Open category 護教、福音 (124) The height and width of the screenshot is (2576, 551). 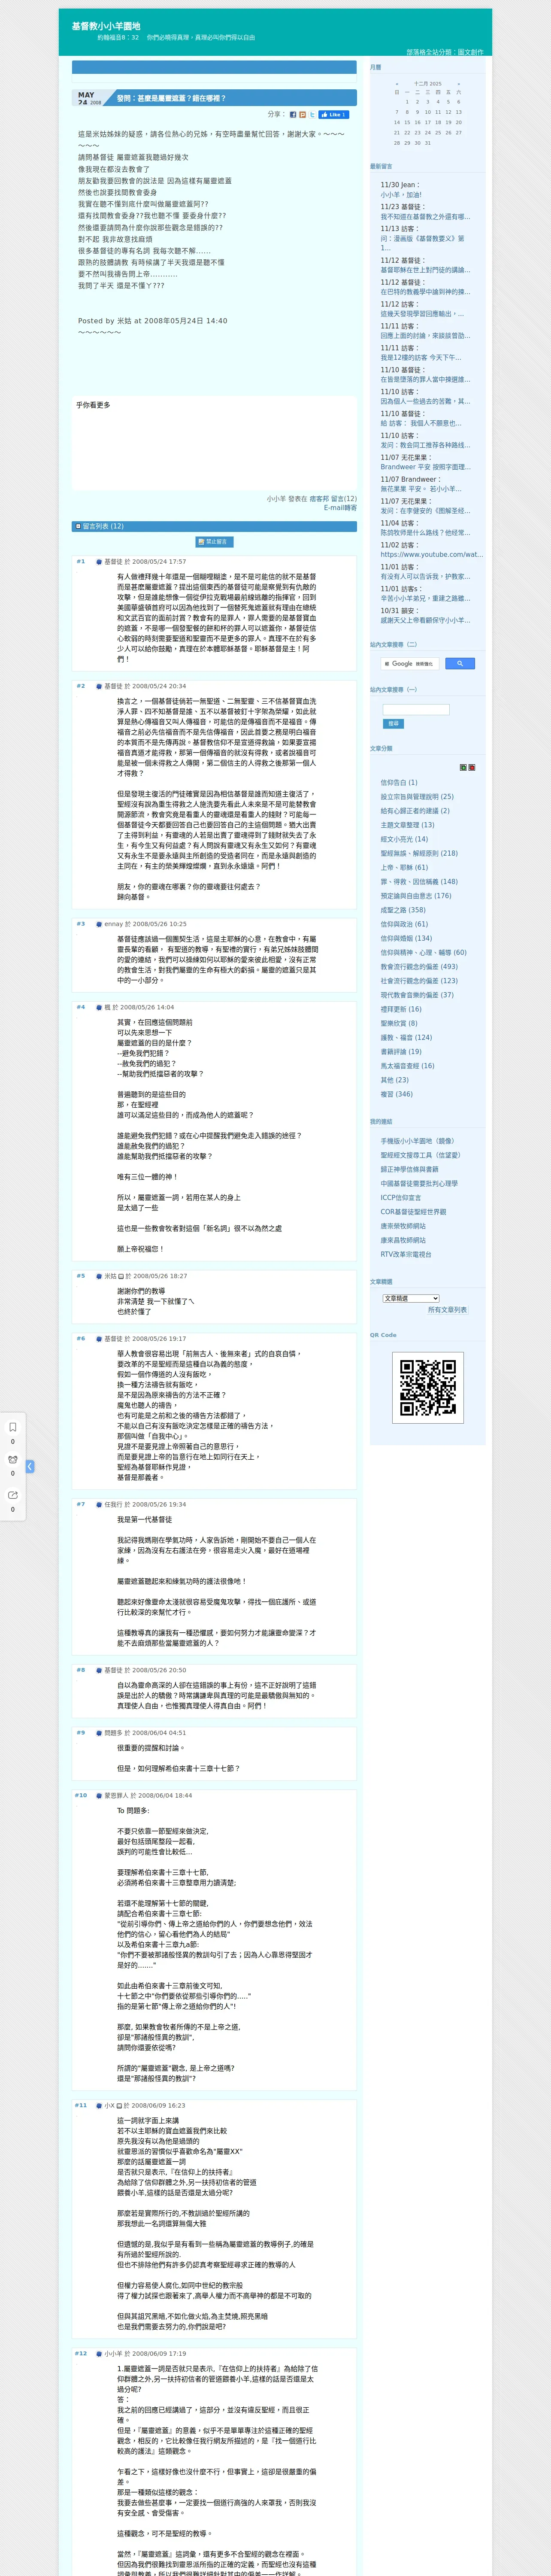click(x=406, y=1038)
